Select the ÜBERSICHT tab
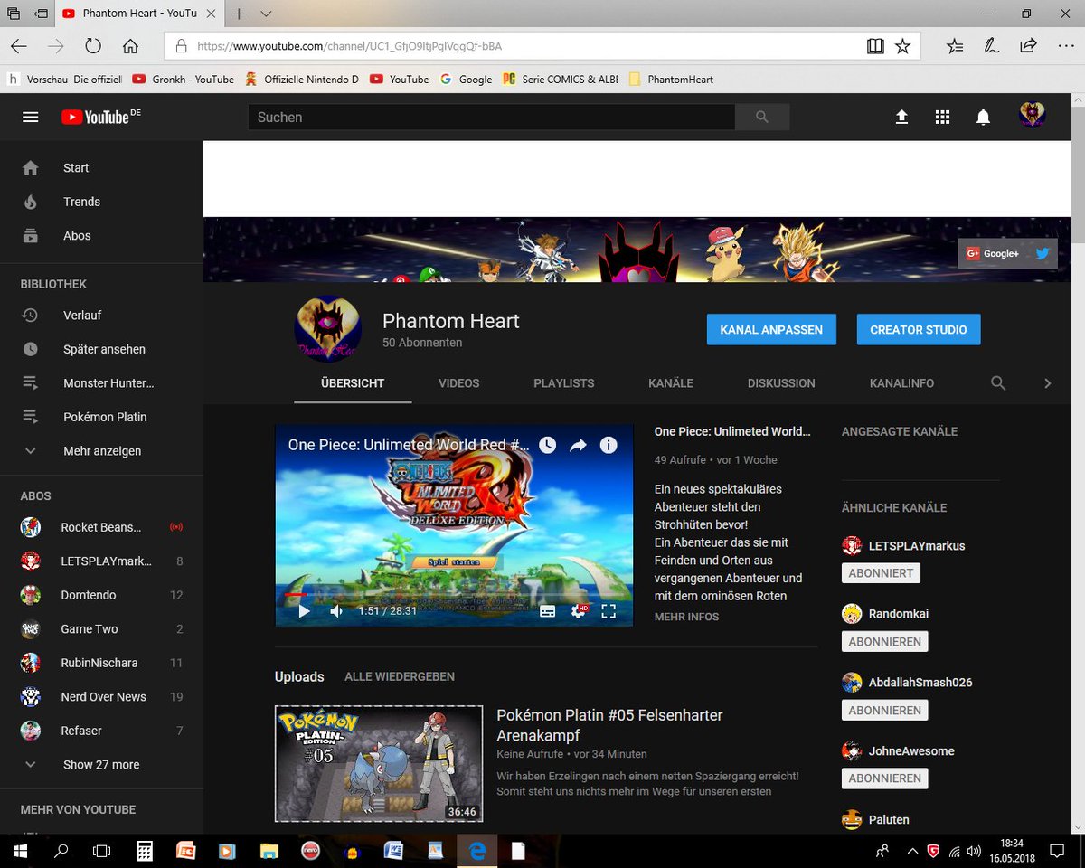 [353, 383]
